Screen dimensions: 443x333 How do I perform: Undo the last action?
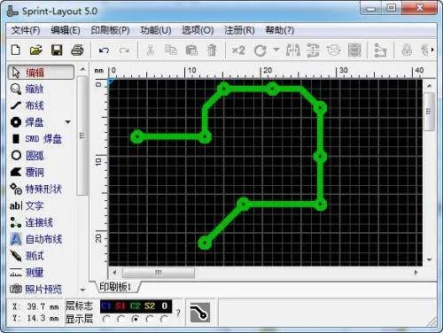coord(104,50)
